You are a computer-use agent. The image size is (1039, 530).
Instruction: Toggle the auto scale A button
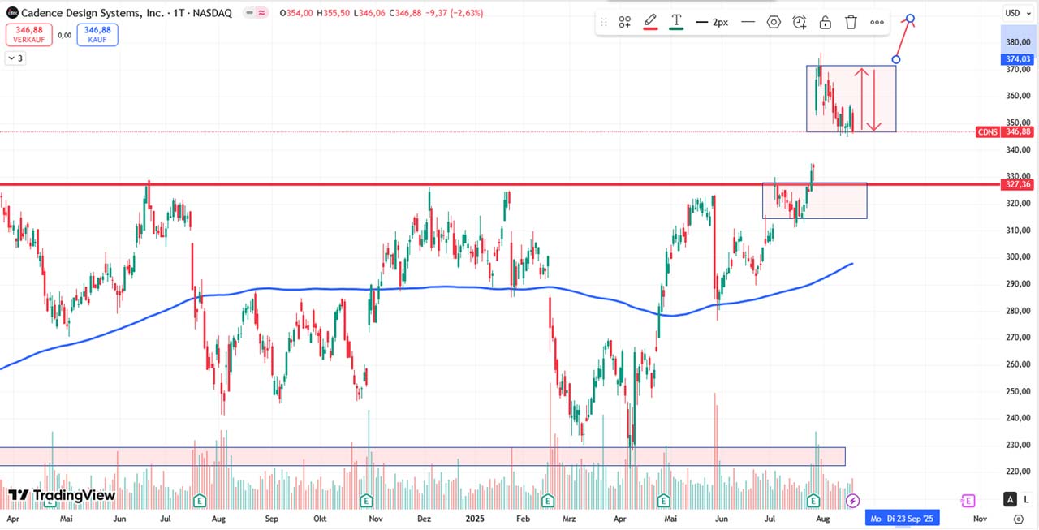(x=1010, y=499)
